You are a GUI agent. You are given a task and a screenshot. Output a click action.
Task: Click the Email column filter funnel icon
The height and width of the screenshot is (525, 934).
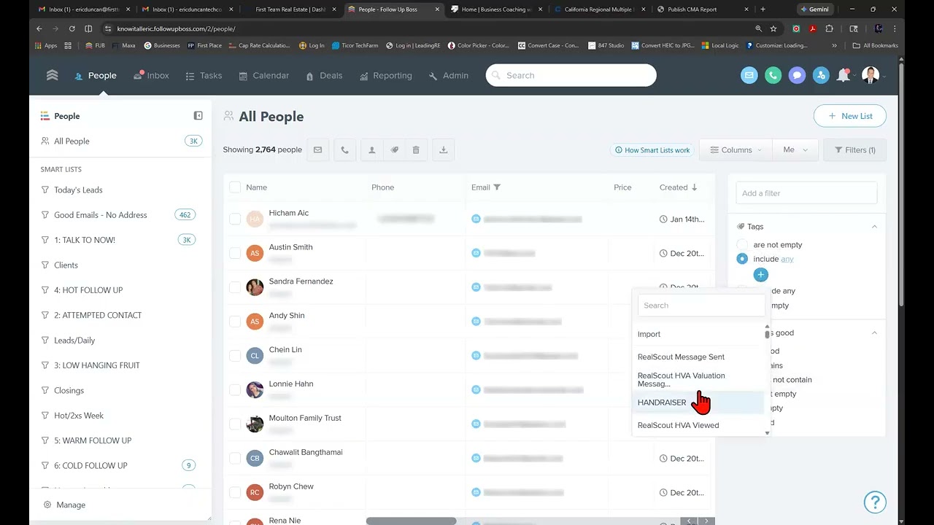497,187
